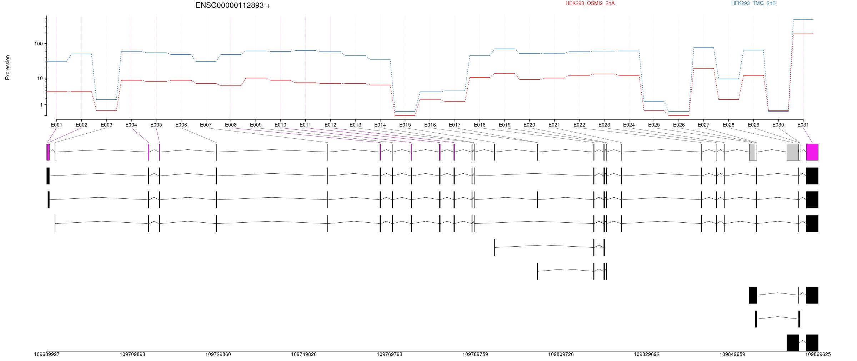Click exon label E019
Image resolution: width=857 pixels, height=361 pixels.
pos(505,125)
